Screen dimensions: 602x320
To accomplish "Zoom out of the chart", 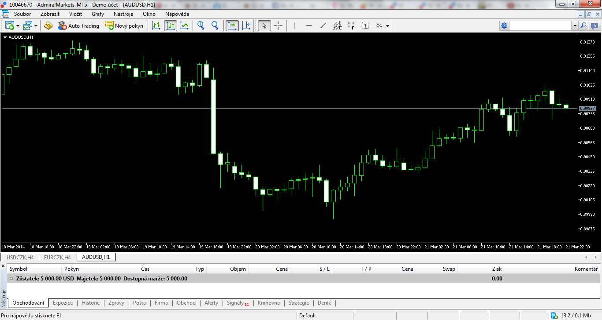I will pyautogui.click(x=215, y=25).
